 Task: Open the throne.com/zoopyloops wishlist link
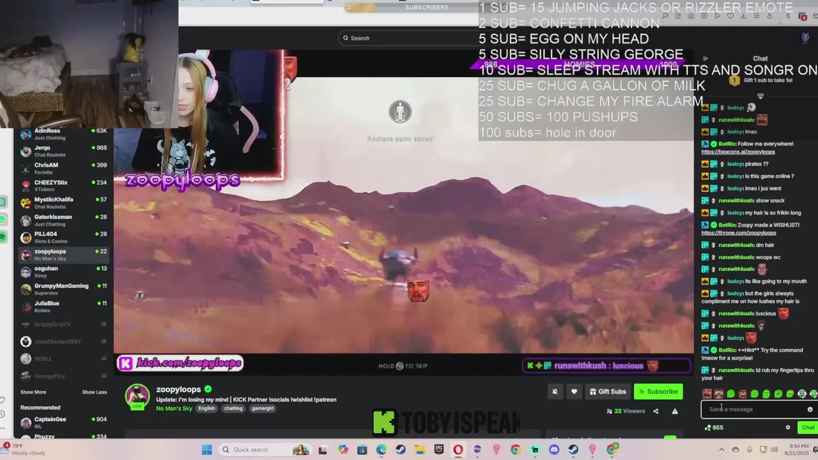point(739,233)
